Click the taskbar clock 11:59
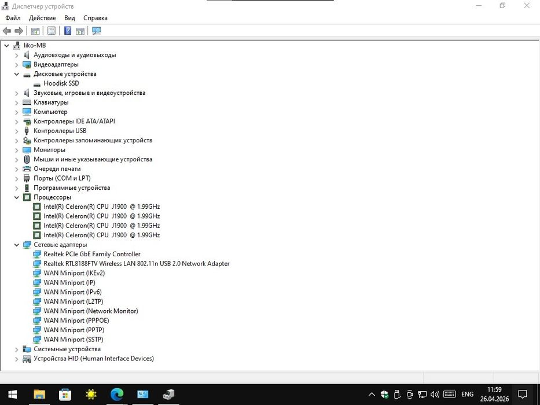Viewport: 540px width, 405px height. (x=494, y=390)
